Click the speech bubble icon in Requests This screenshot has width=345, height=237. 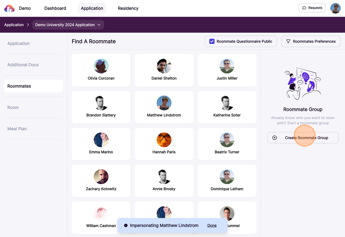tap(304, 8)
